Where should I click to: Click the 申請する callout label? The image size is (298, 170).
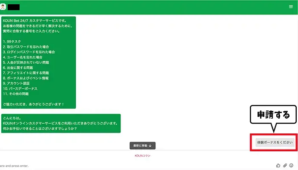pos(272,114)
